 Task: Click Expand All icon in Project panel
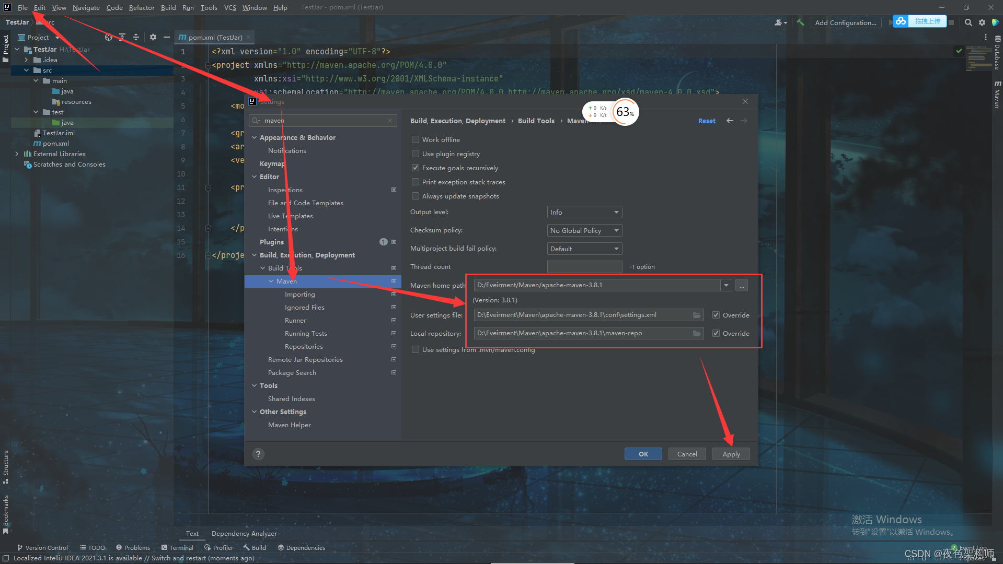pyautogui.click(x=122, y=37)
